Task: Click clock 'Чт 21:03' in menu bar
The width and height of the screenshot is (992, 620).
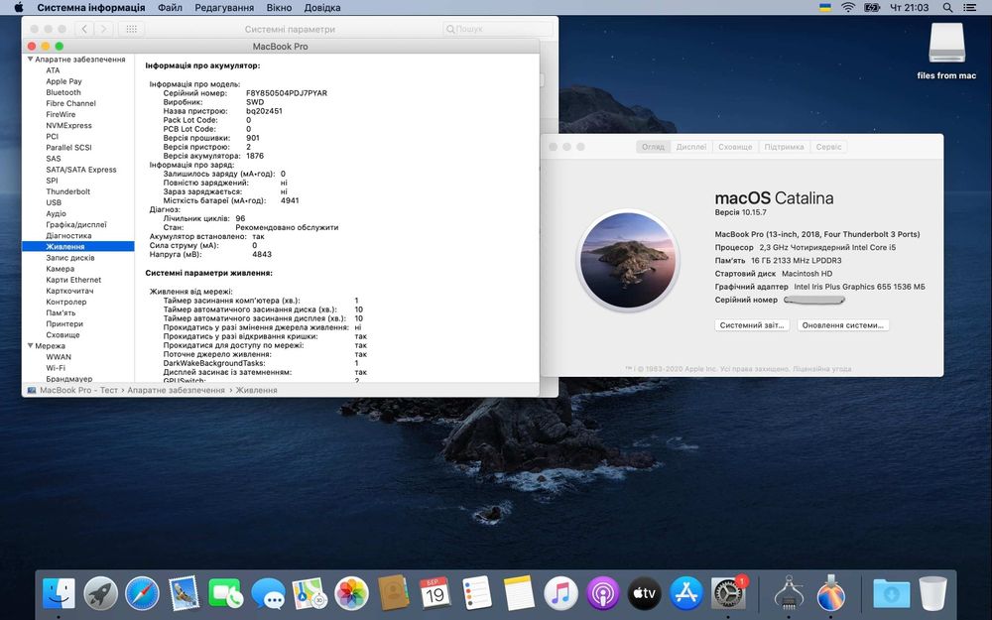Action: 909,8
